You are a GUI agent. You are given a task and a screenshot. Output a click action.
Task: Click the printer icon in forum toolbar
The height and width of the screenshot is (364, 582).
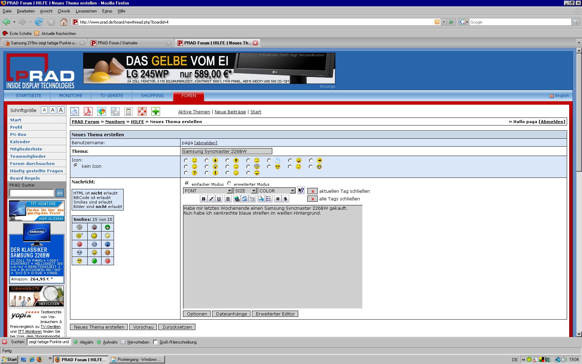74,111
